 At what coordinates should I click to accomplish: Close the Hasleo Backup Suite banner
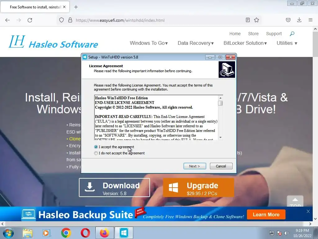[308, 211]
